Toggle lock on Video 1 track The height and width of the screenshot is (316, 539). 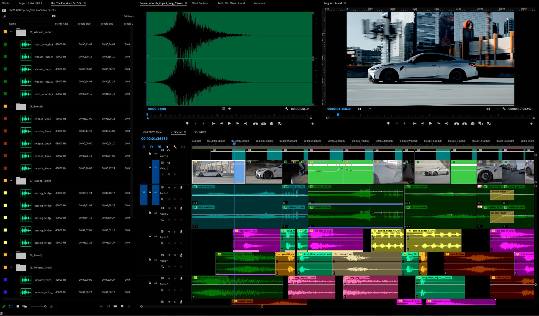pyautogui.click(x=150, y=167)
